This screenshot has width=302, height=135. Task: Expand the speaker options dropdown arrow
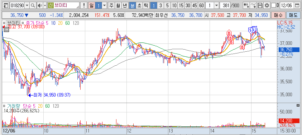(x=45, y=5)
